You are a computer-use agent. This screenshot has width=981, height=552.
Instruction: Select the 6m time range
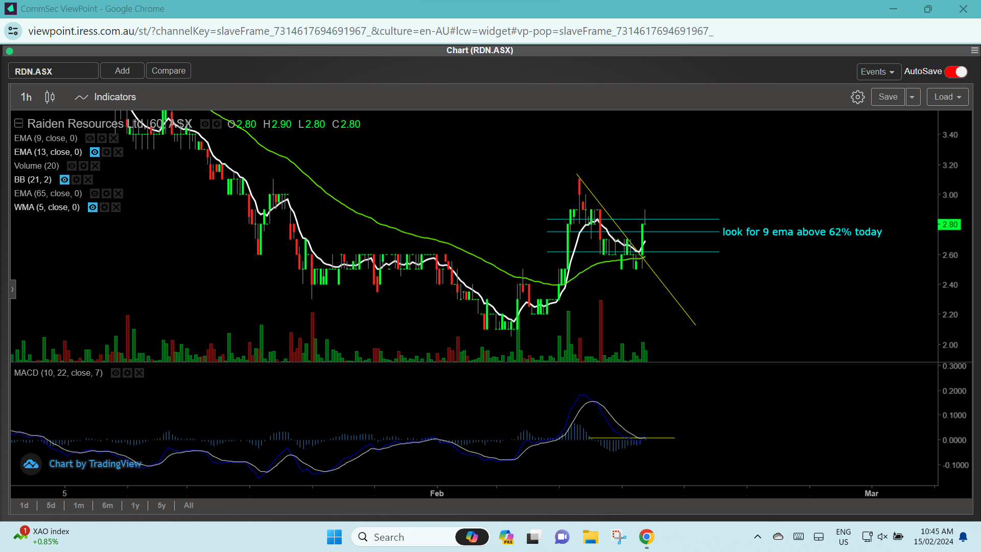point(107,505)
